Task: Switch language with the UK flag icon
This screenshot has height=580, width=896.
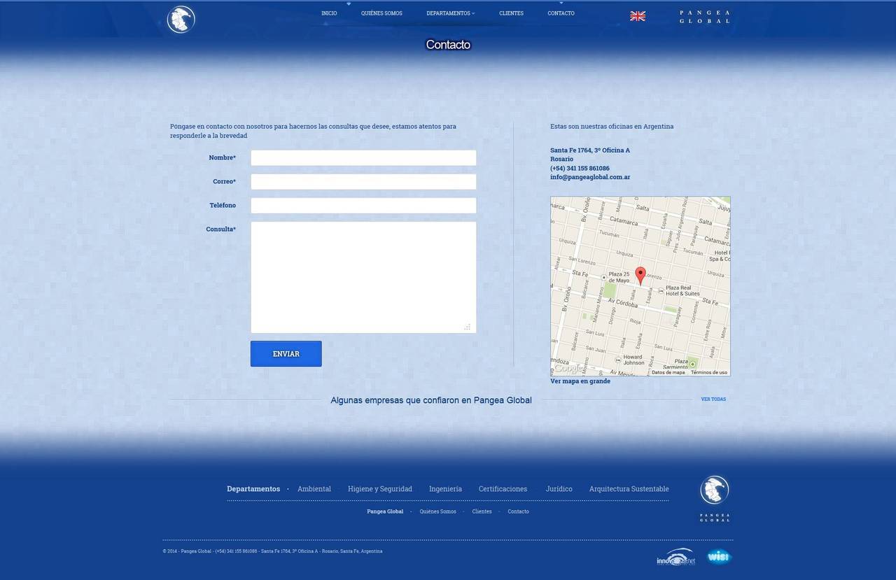Action: [x=638, y=16]
